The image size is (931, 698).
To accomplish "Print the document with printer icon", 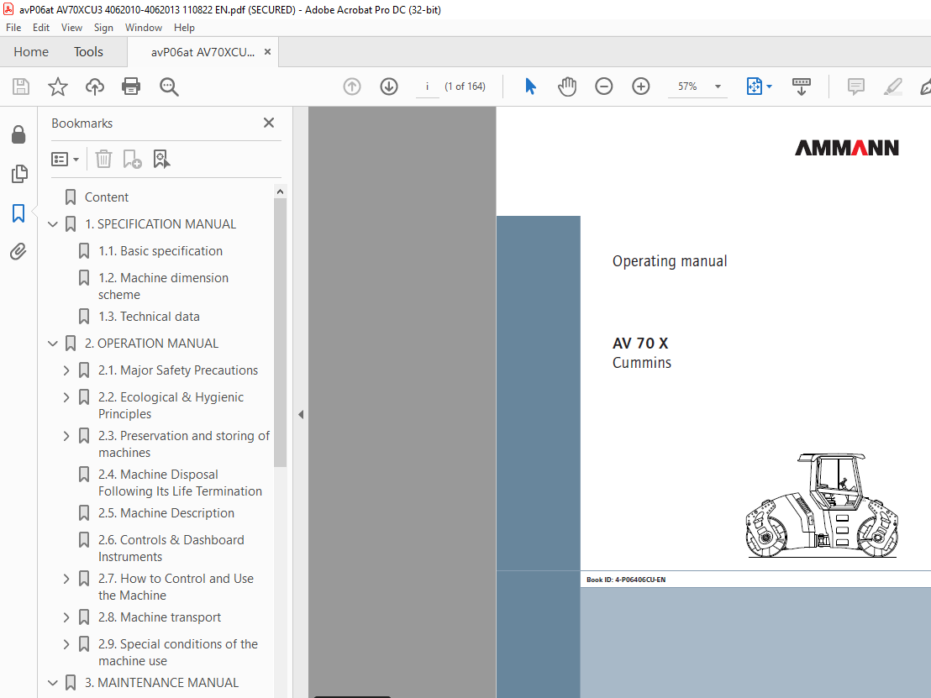I will pos(130,87).
